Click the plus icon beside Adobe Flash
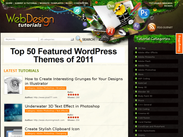The height and width of the screenshot is (137, 183). [136, 61]
